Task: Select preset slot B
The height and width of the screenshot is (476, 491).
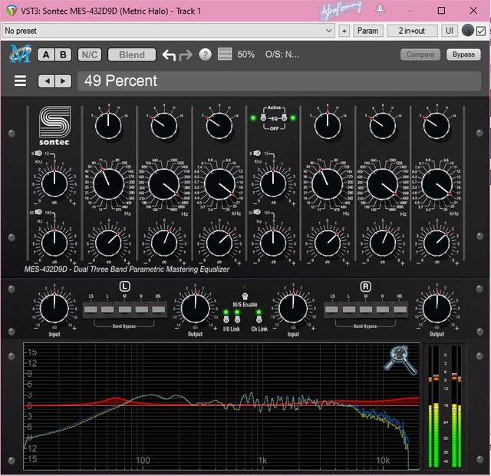Action: pyautogui.click(x=63, y=55)
